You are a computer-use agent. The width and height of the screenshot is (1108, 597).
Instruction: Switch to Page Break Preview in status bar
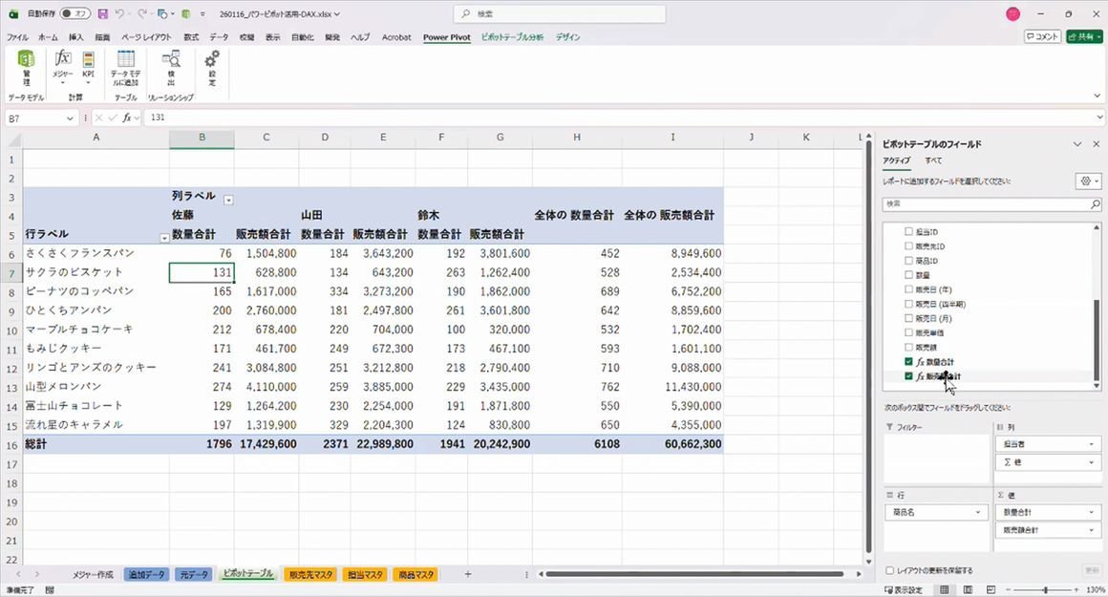[991, 589]
